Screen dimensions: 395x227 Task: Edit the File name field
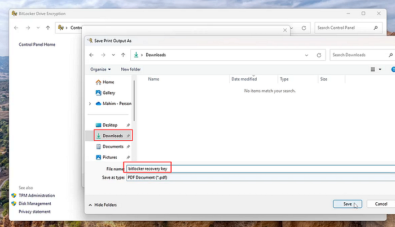261,168
